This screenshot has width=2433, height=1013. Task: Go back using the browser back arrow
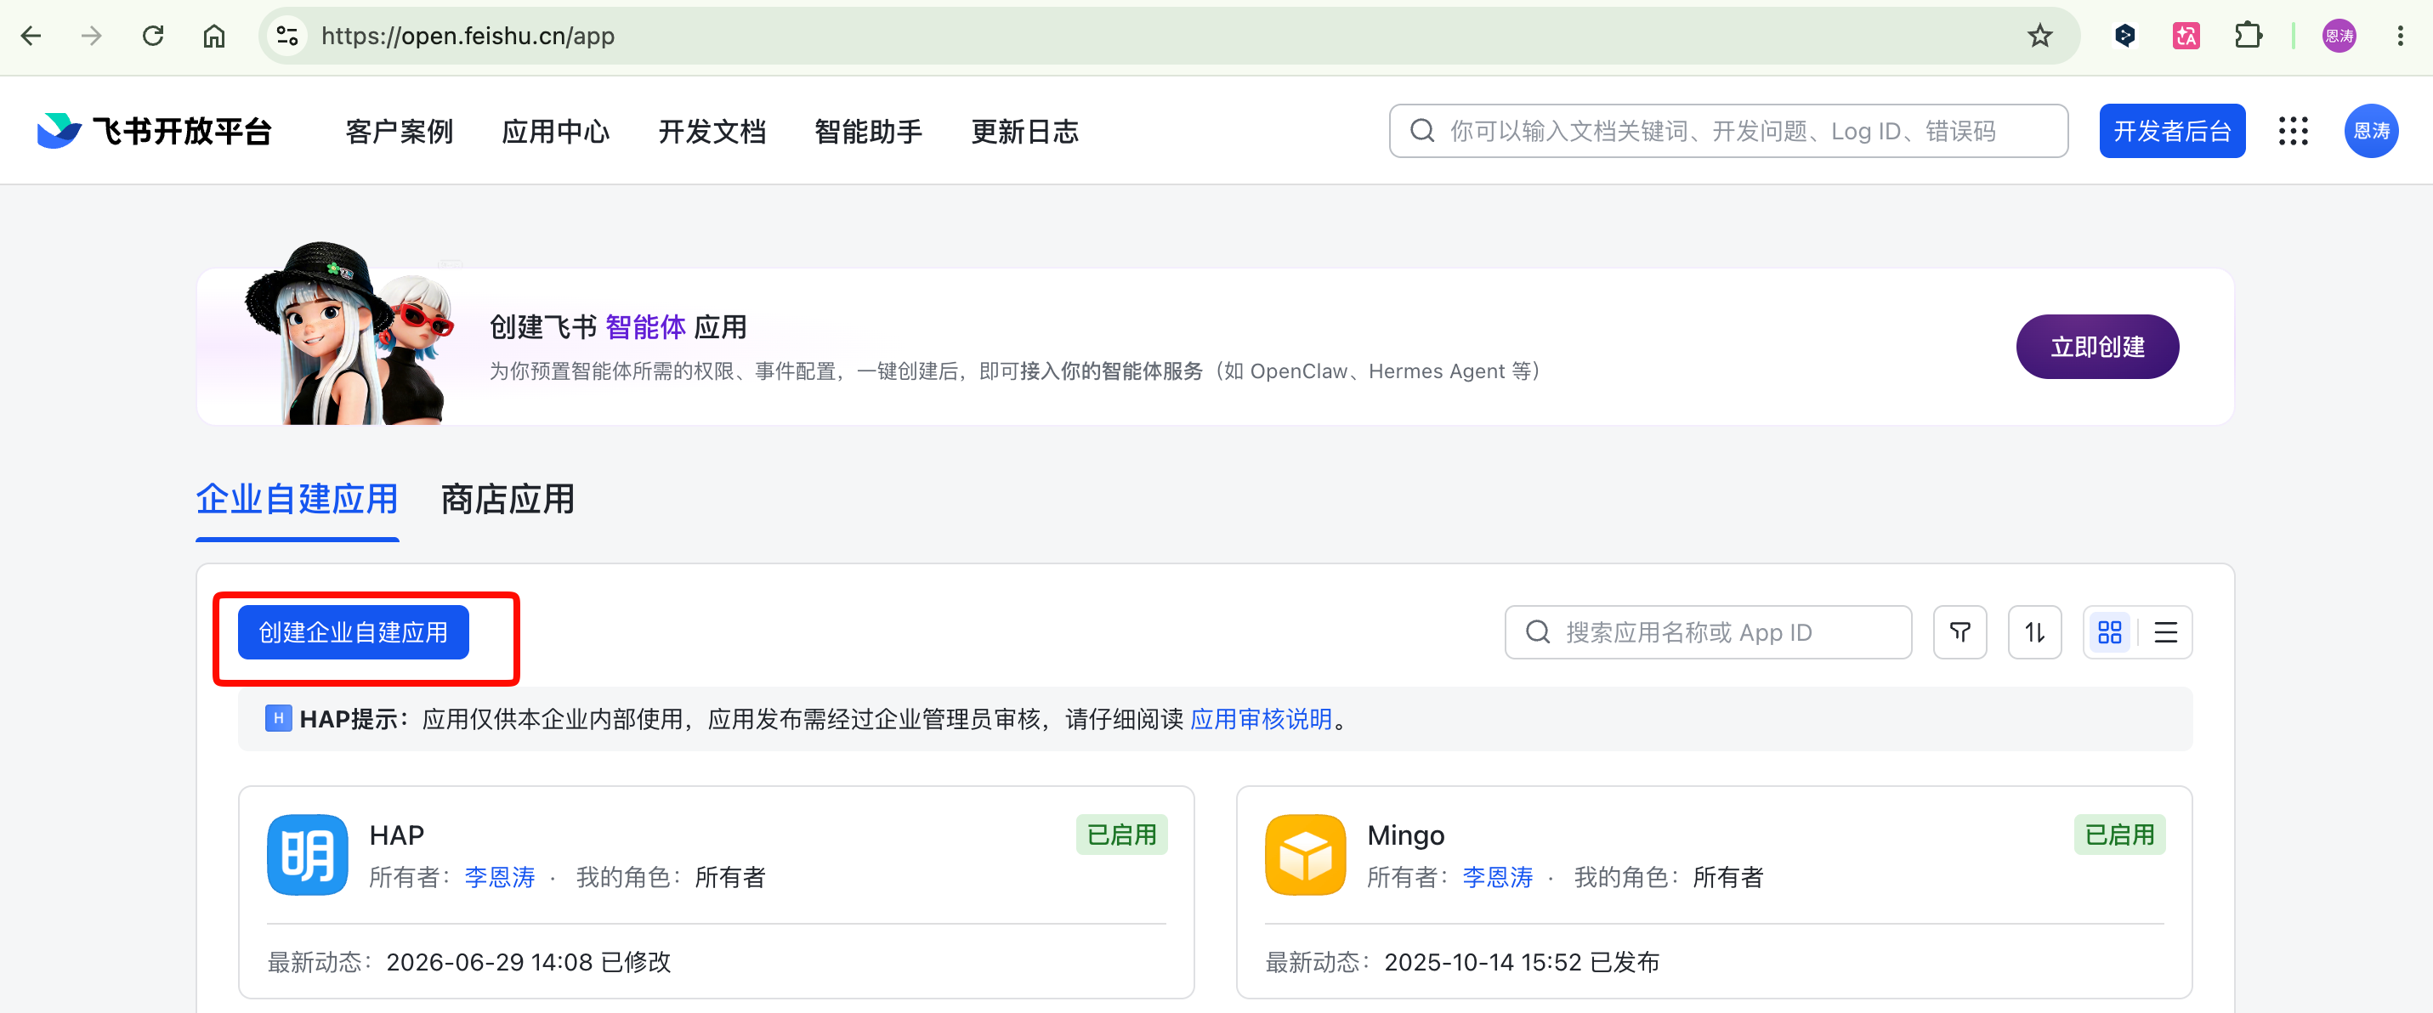click(31, 36)
